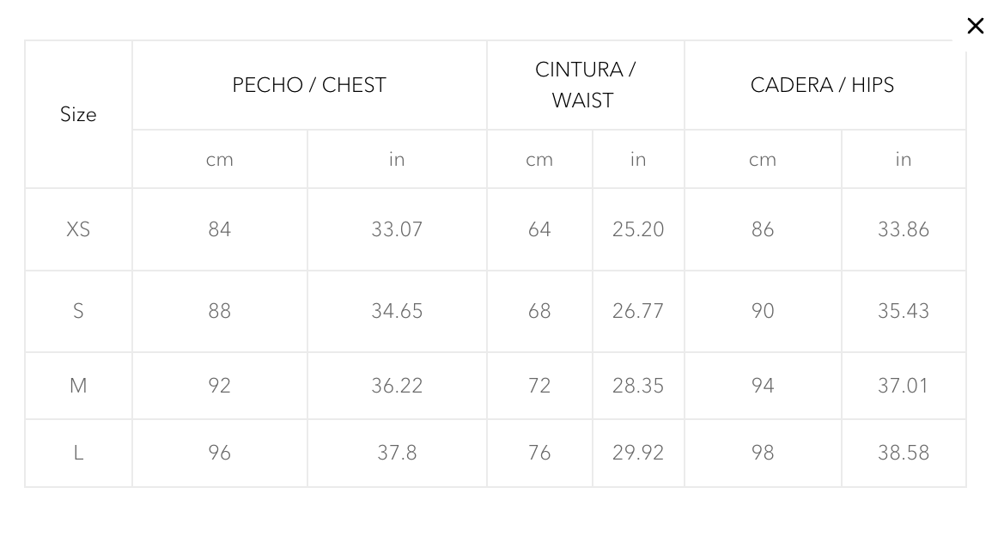Click L hips value 38.58 inches
Image resolution: width=998 pixels, height=536 pixels.
pos(904,453)
